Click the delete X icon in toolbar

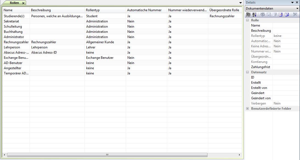coord(295,14)
